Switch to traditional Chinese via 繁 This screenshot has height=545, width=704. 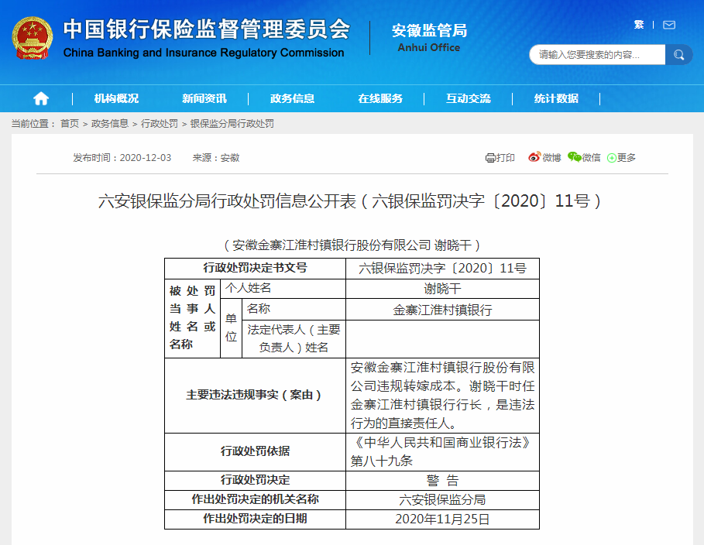pos(639,25)
